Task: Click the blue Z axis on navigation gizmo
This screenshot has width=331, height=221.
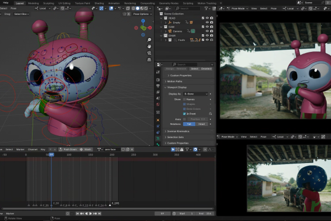Action: coord(143,21)
